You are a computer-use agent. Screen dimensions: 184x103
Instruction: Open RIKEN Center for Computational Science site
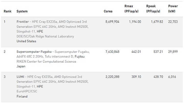[46, 61]
